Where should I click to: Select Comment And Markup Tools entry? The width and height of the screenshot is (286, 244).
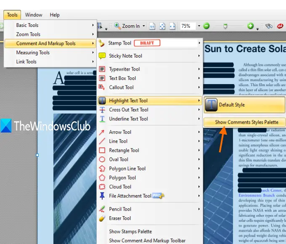[x=50, y=43]
